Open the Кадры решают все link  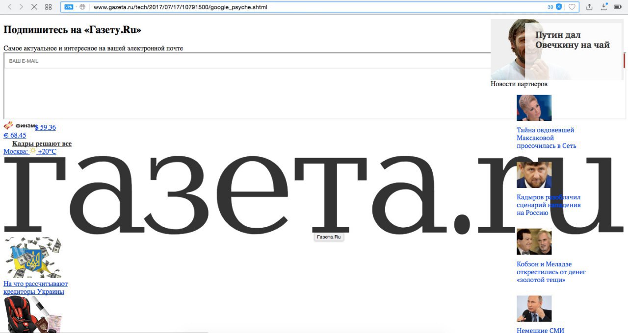pyautogui.click(x=42, y=143)
